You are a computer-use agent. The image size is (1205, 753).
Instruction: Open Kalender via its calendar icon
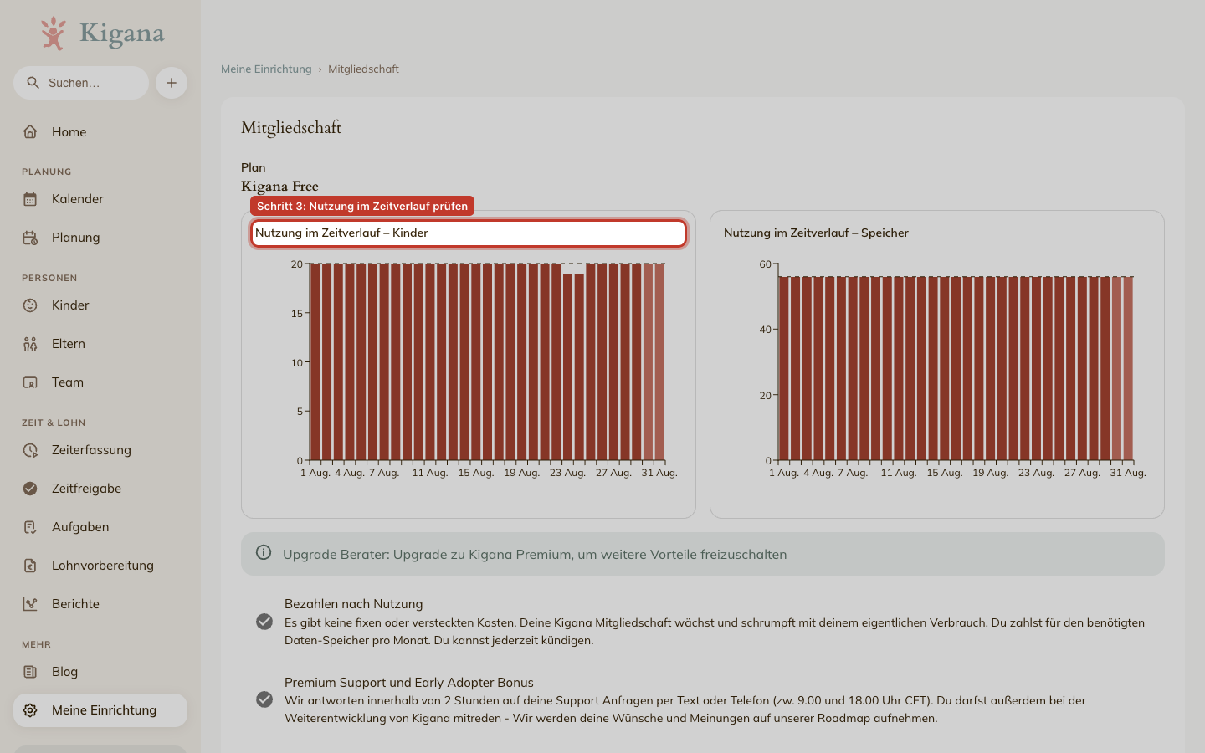30,199
